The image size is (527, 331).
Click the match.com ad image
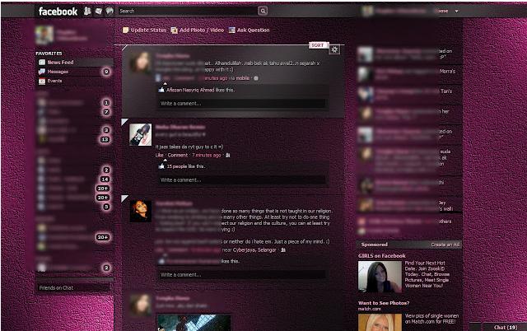click(x=380, y=322)
